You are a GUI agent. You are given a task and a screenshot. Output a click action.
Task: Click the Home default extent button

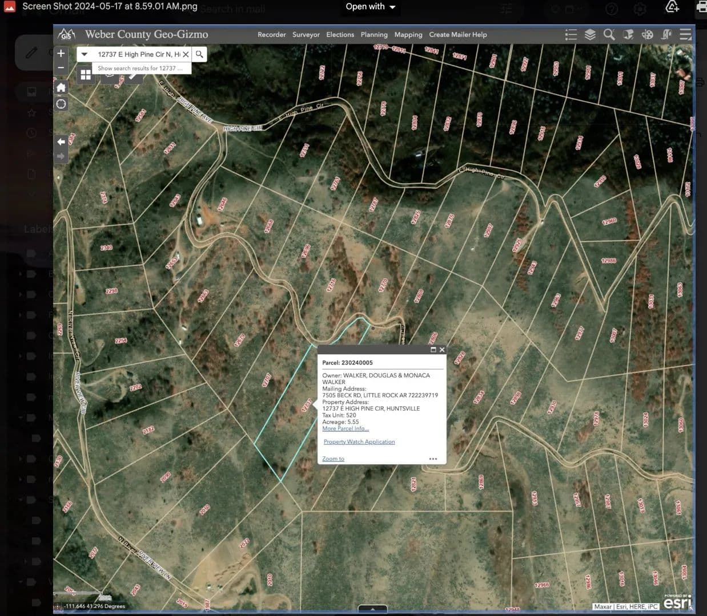pos(61,87)
